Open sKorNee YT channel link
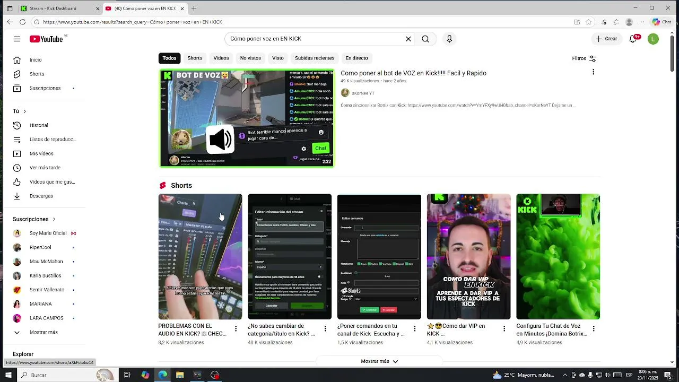679x382 pixels. [363, 93]
